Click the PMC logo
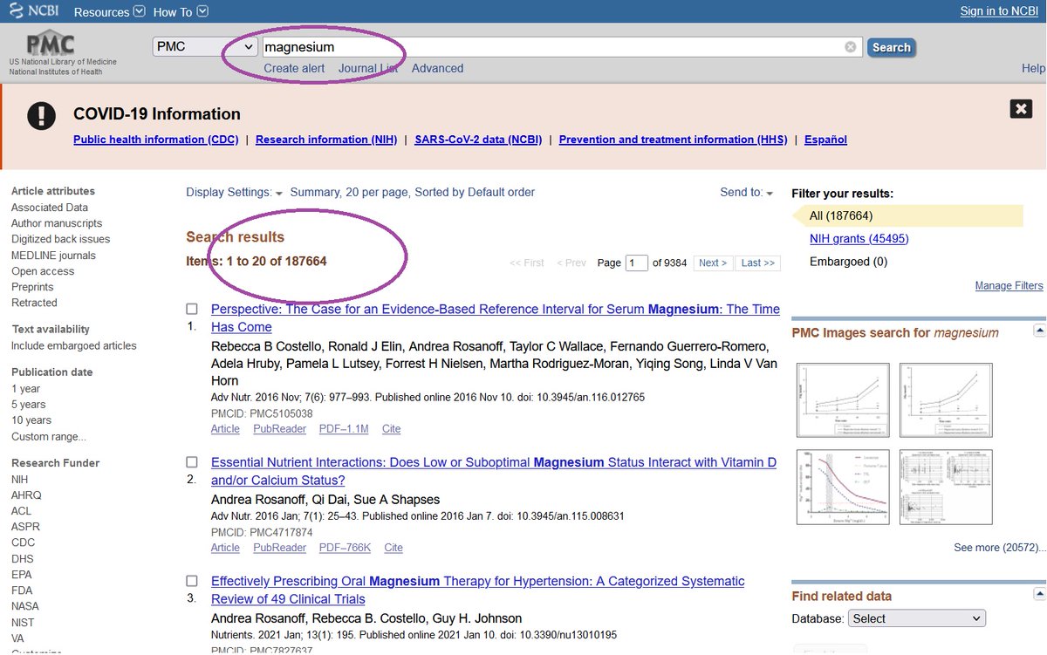Image resolution: width=1047 pixels, height=655 pixels. (51, 44)
